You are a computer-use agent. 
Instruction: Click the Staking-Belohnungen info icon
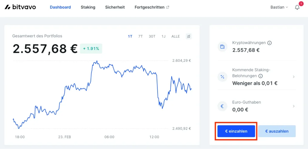click(260, 76)
